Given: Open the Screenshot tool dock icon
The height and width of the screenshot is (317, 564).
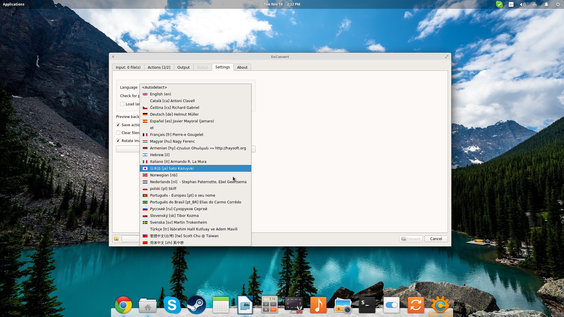Looking at the screenshot, I should (294, 305).
